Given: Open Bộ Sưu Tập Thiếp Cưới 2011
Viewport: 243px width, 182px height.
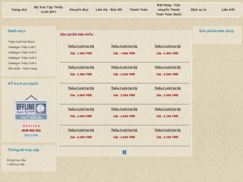Looking at the screenshot, I should (x=48, y=9).
